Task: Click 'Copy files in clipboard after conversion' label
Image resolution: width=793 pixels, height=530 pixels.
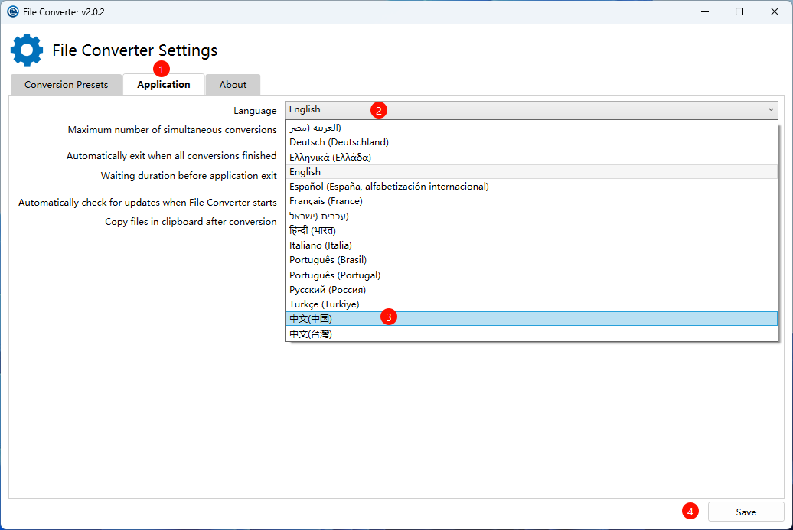Action: click(191, 222)
